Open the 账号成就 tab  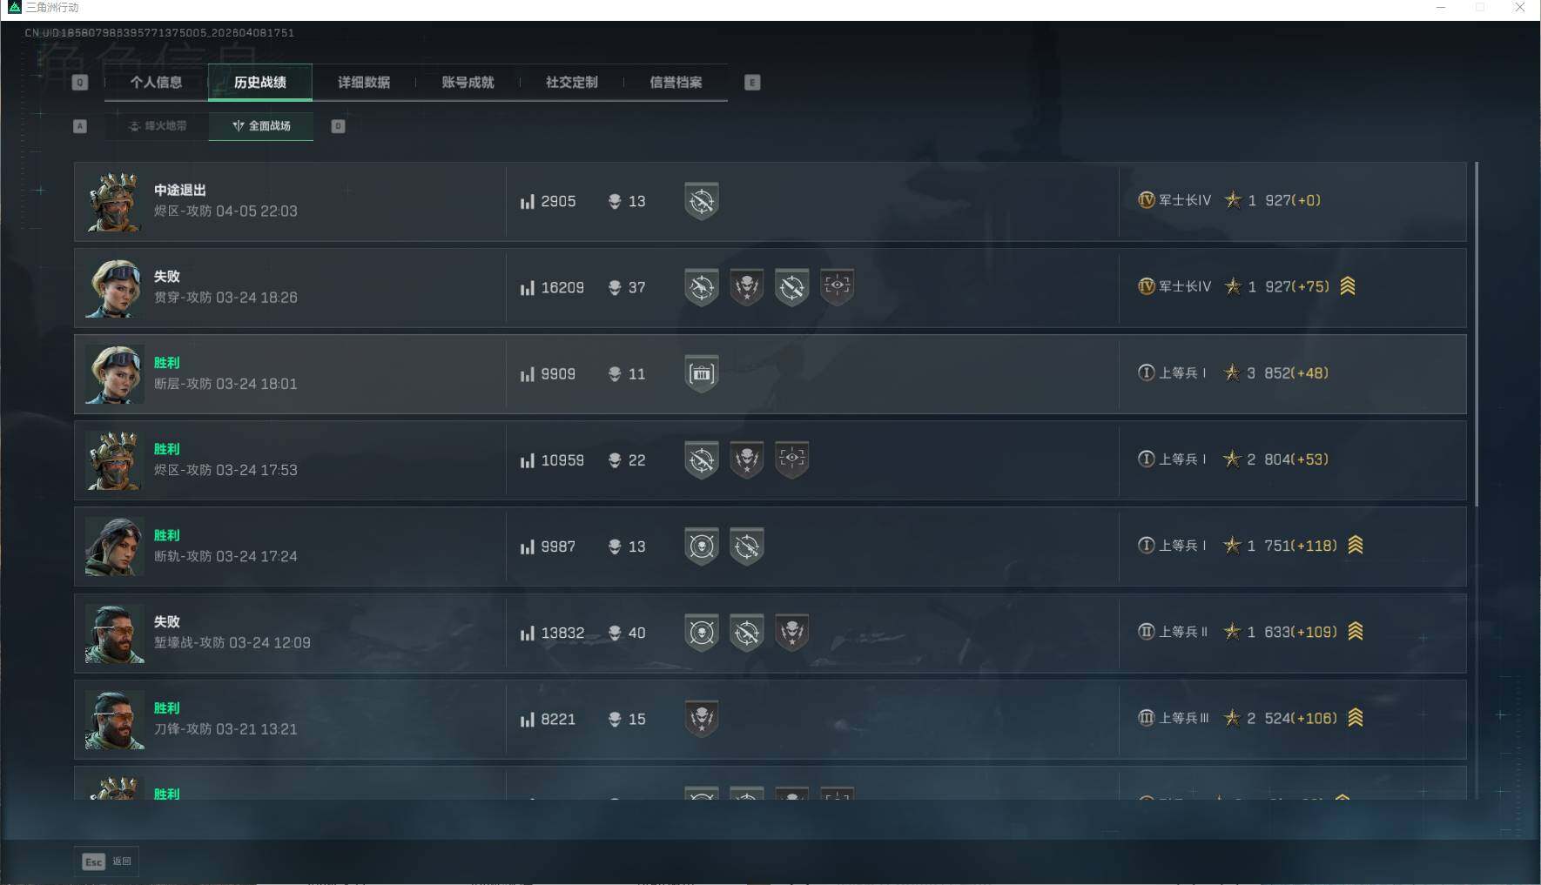(468, 83)
